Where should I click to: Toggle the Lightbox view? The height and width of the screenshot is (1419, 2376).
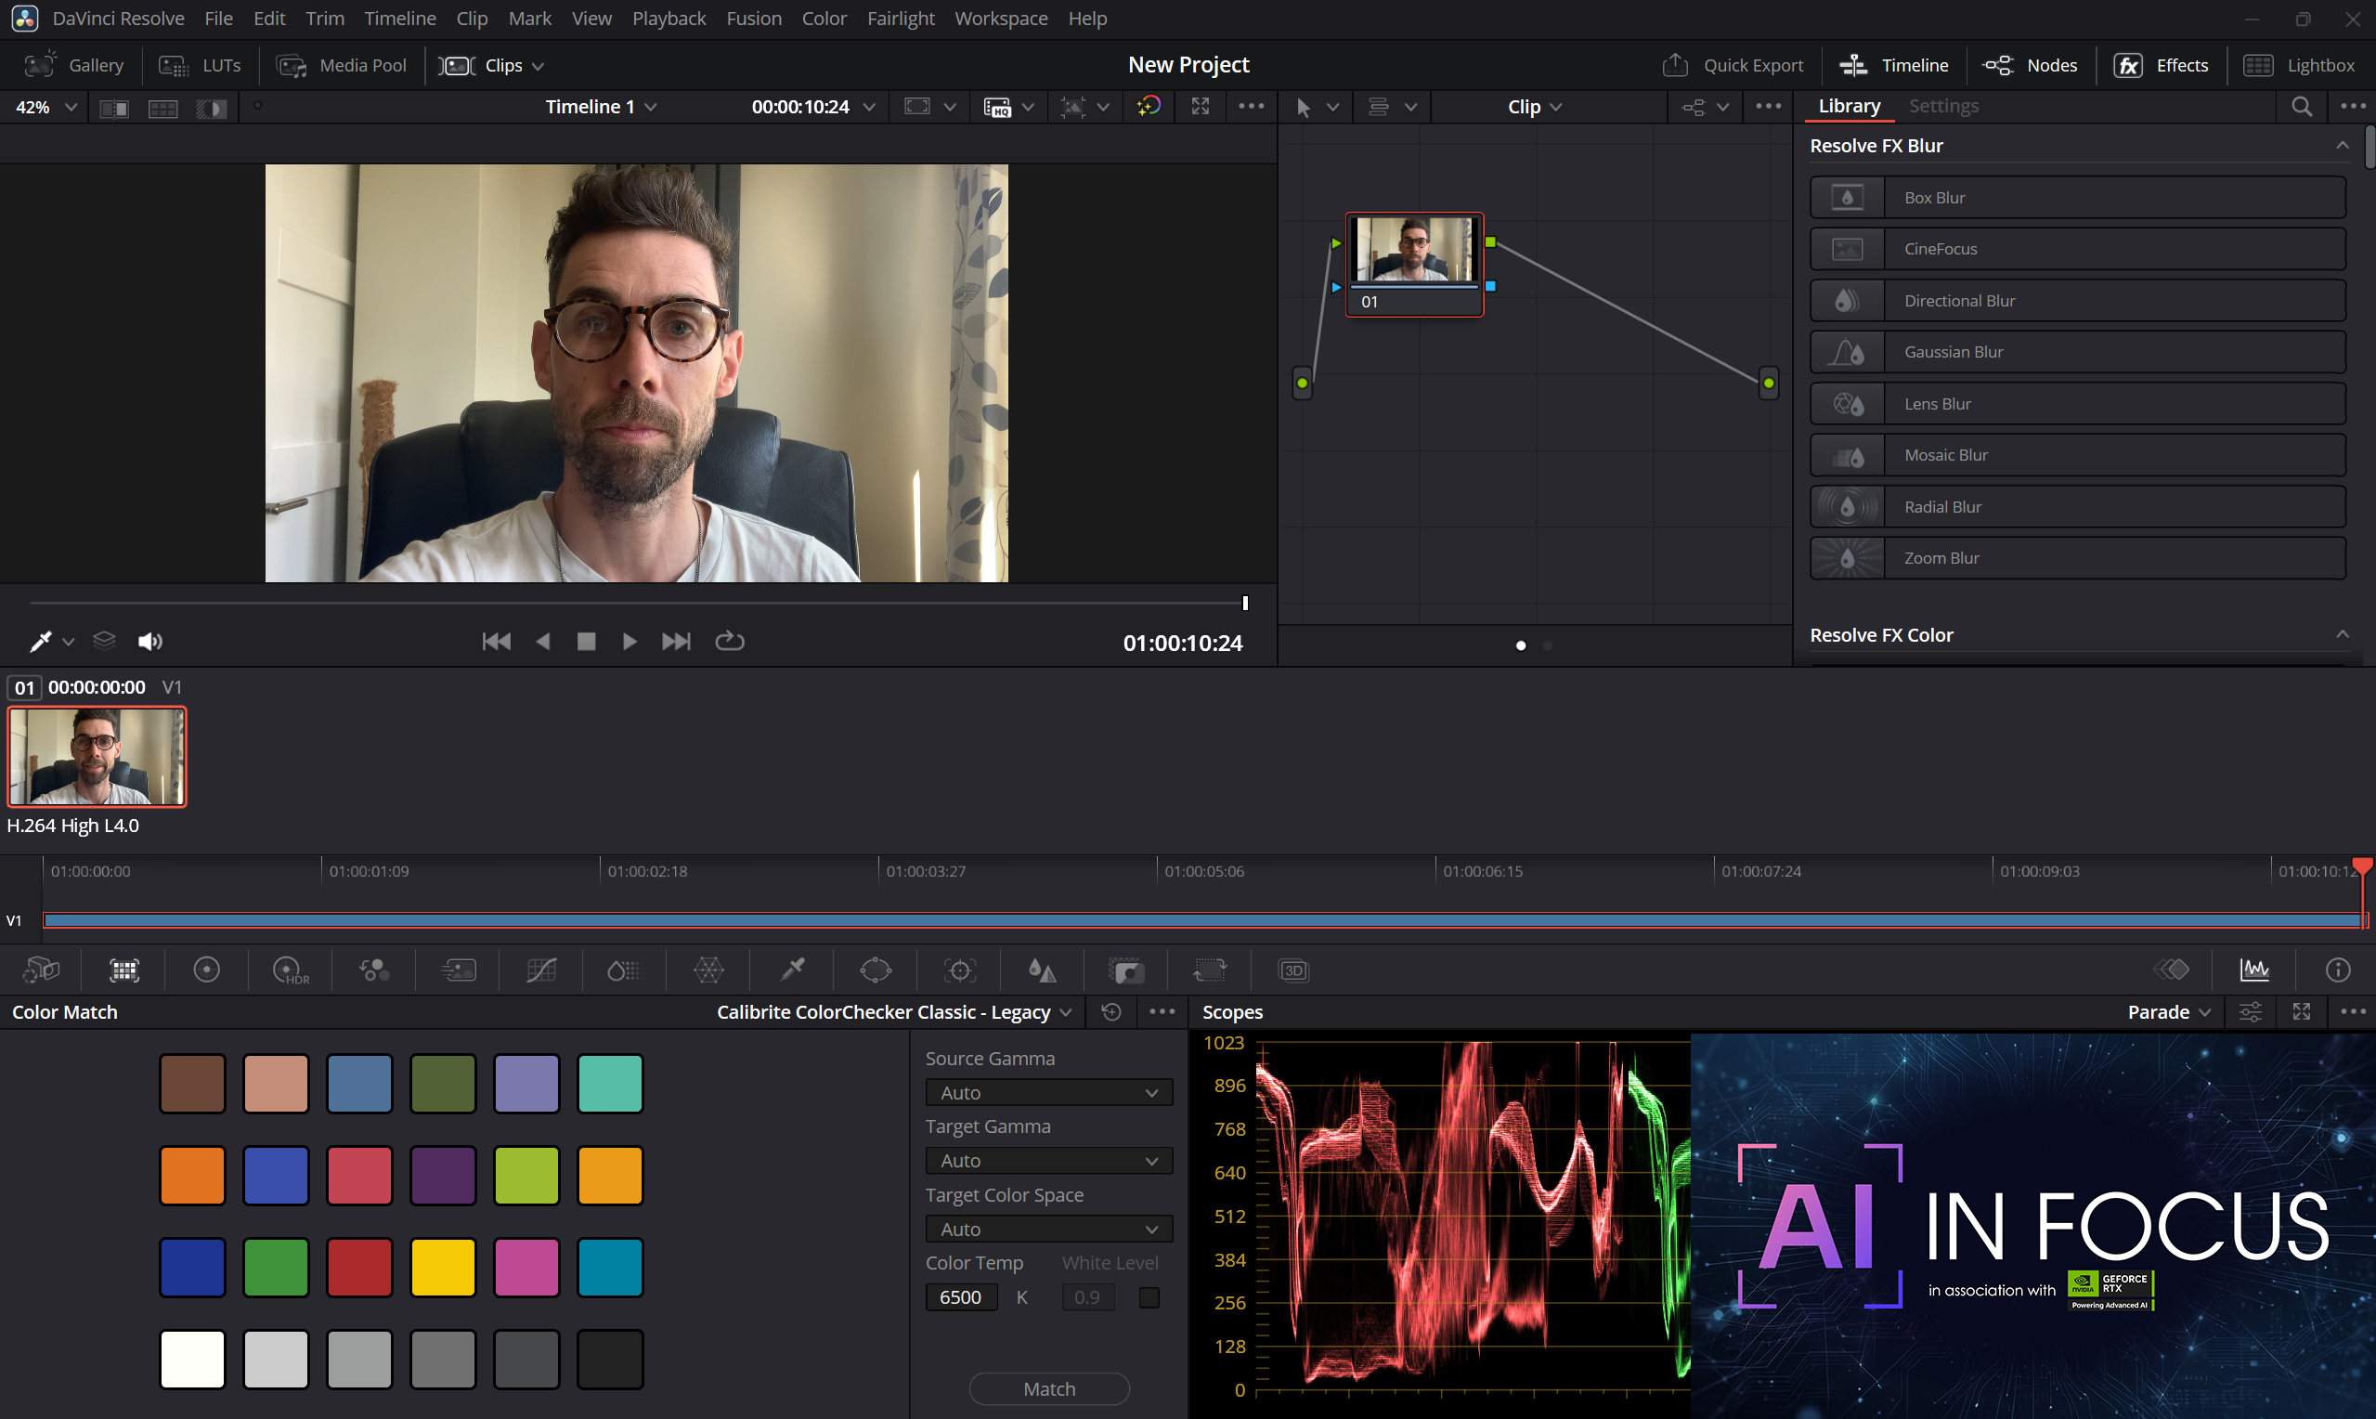2299,65
